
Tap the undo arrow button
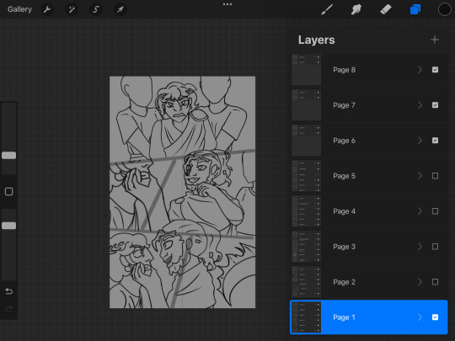pos(8,290)
